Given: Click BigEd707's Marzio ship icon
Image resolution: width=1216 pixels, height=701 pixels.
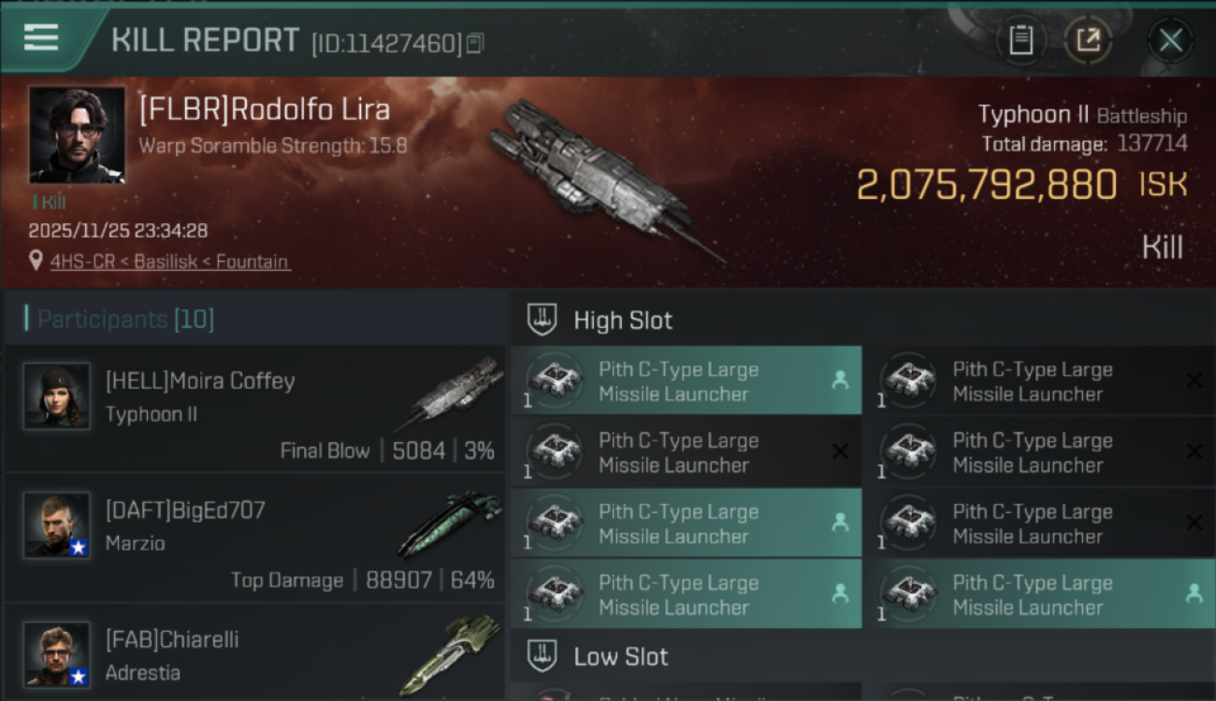Looking at the screenshot, I should point(449,523).
